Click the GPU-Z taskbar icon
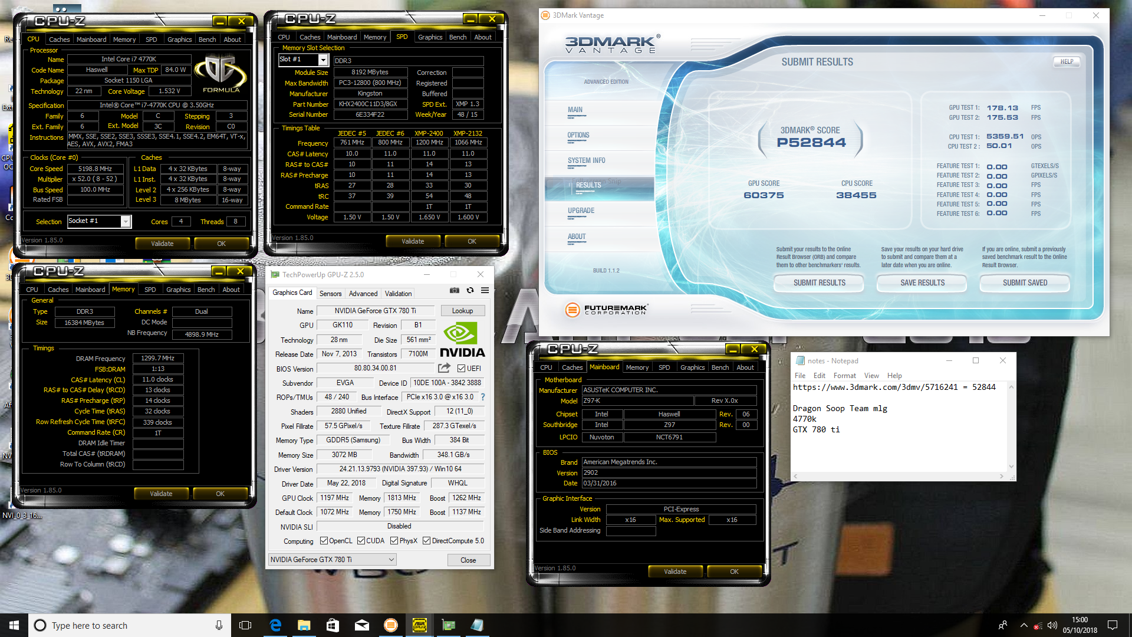Image resolution: width=1132 pixels, height=637 pixels. click(x=448, y=625)
